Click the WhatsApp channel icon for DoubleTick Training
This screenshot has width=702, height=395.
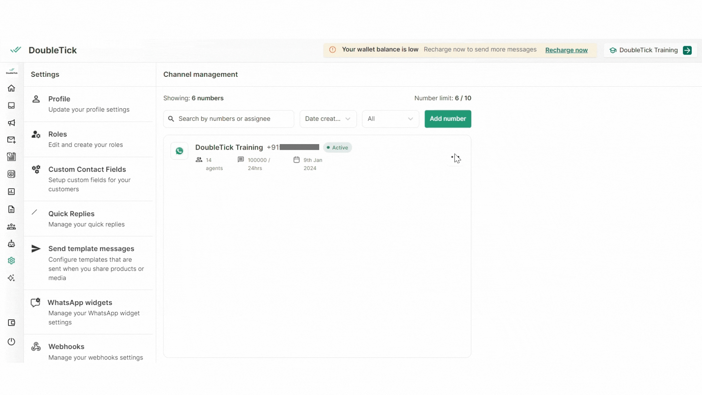[x=180, y=151]
